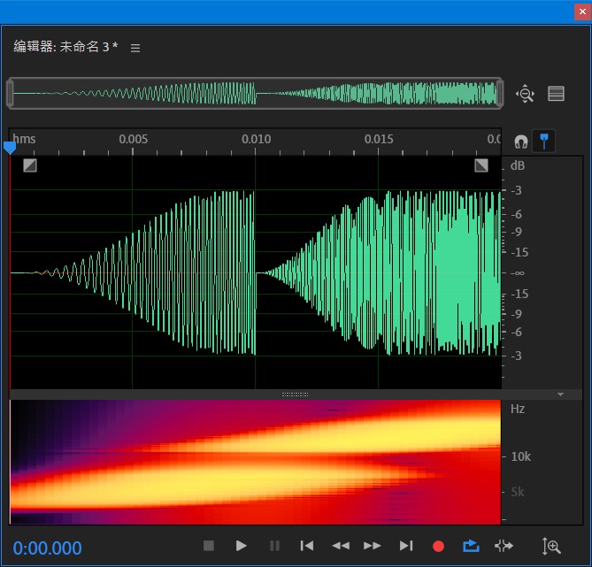Click the zoom out full navigator icon
This screenshot has width=592, height=567.
click(x=526, y=94)
